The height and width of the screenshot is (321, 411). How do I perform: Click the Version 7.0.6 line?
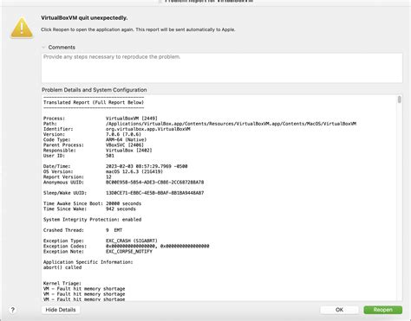(92, 134)
